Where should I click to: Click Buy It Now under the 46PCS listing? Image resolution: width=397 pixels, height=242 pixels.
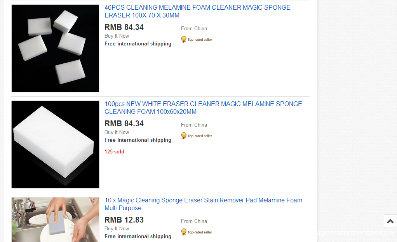tap(117, 36)
